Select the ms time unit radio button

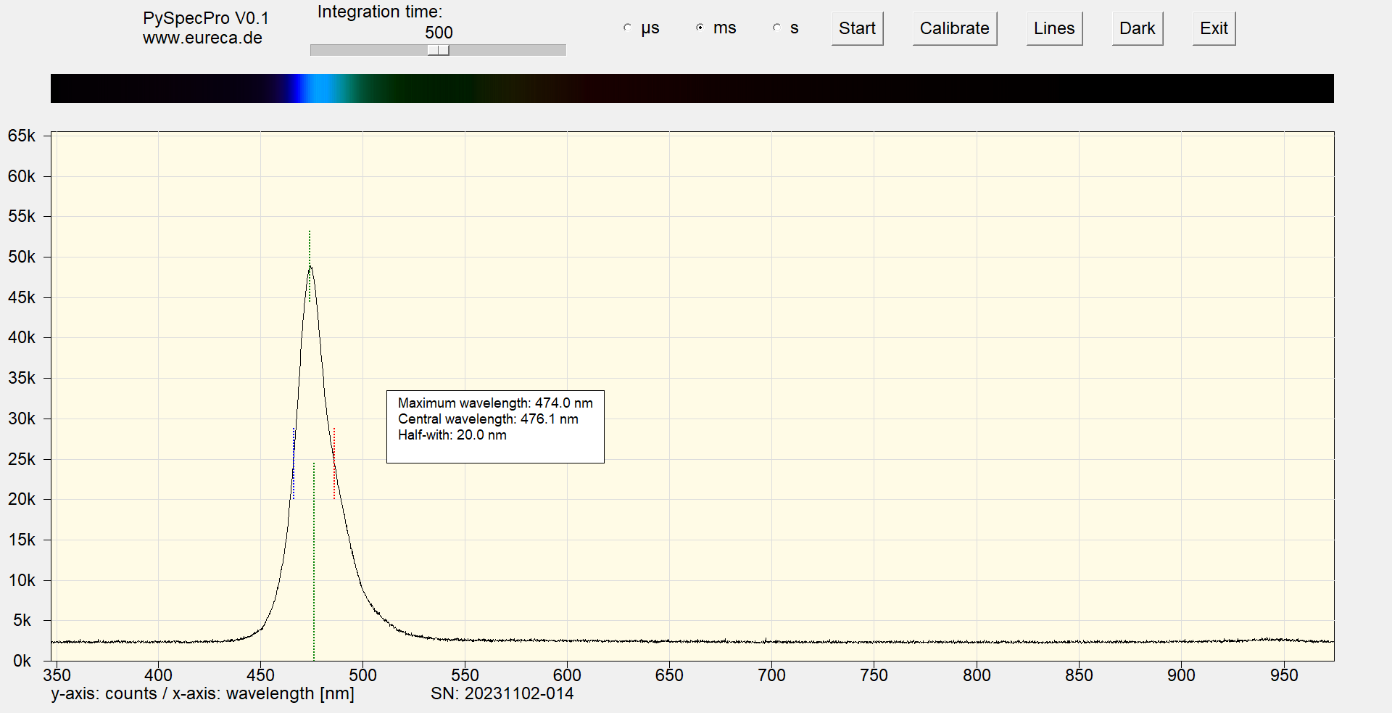coord(700,28)
